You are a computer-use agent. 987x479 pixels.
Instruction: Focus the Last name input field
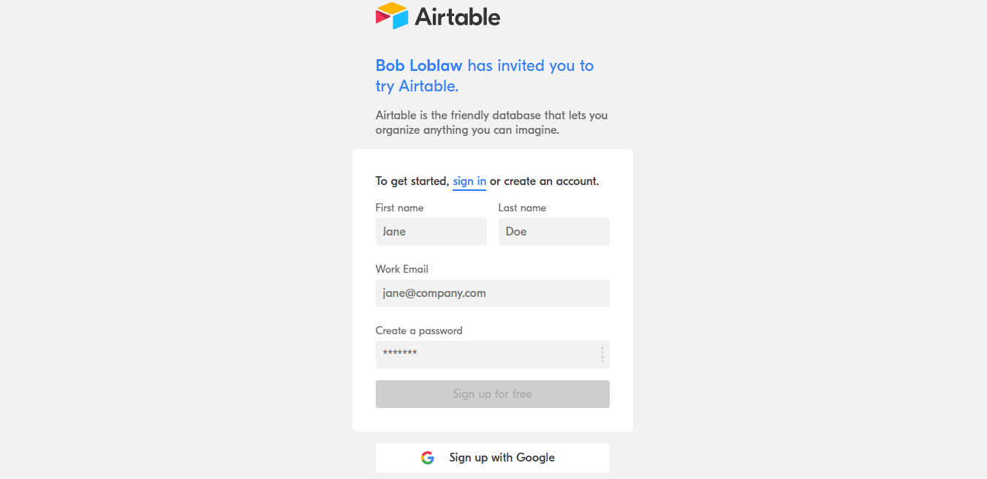(553, 232)
